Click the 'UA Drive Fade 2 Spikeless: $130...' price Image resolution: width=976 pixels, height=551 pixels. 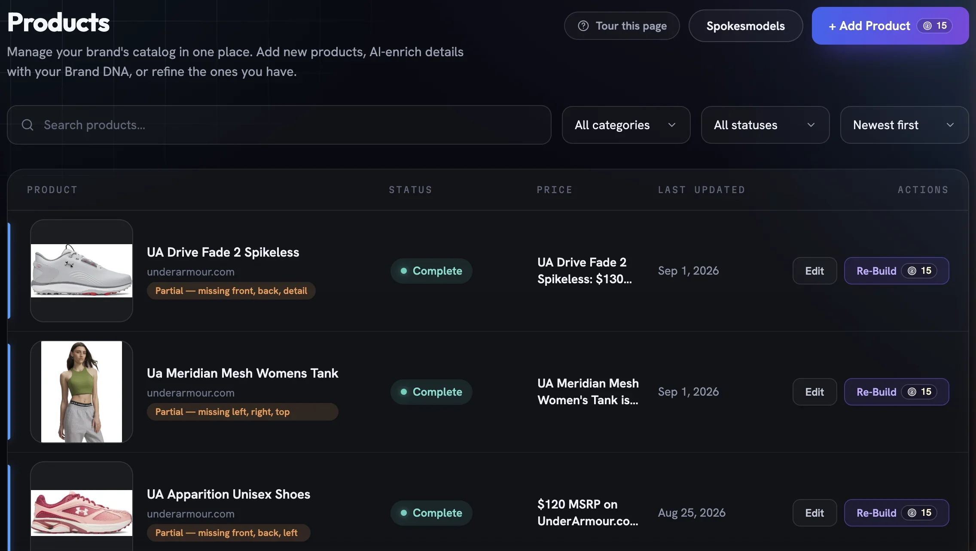(x=585, y=271)
